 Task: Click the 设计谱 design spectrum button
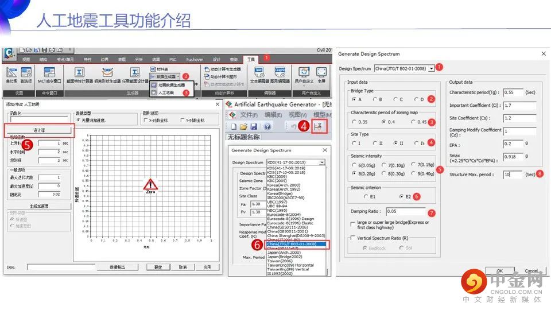coord(39,130)
